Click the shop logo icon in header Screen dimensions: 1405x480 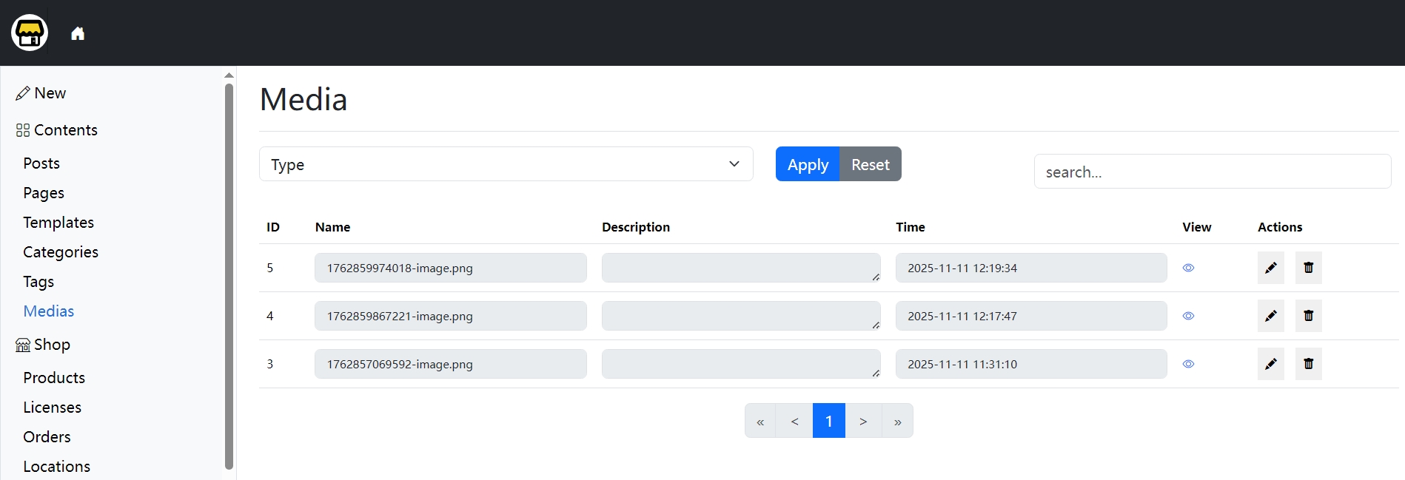[x=30, y=33]
